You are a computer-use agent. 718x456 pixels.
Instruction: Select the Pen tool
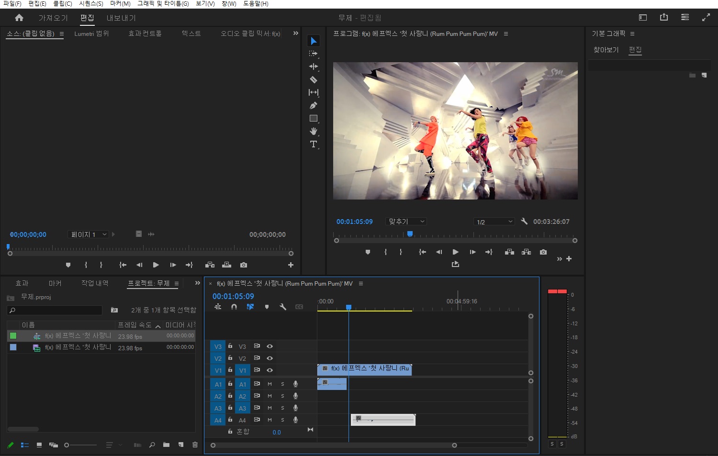click(x=314, y=105)
